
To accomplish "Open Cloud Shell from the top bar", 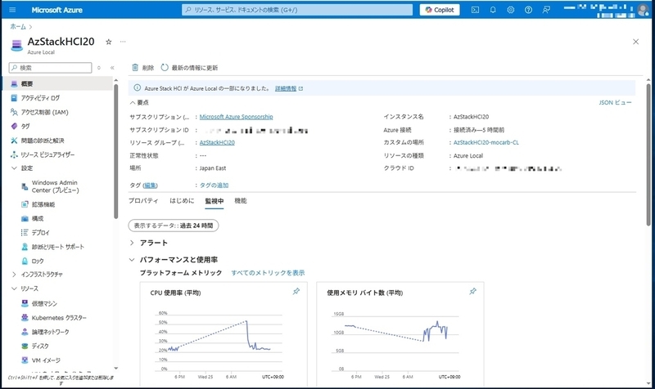I will click(x=475, y=10).
